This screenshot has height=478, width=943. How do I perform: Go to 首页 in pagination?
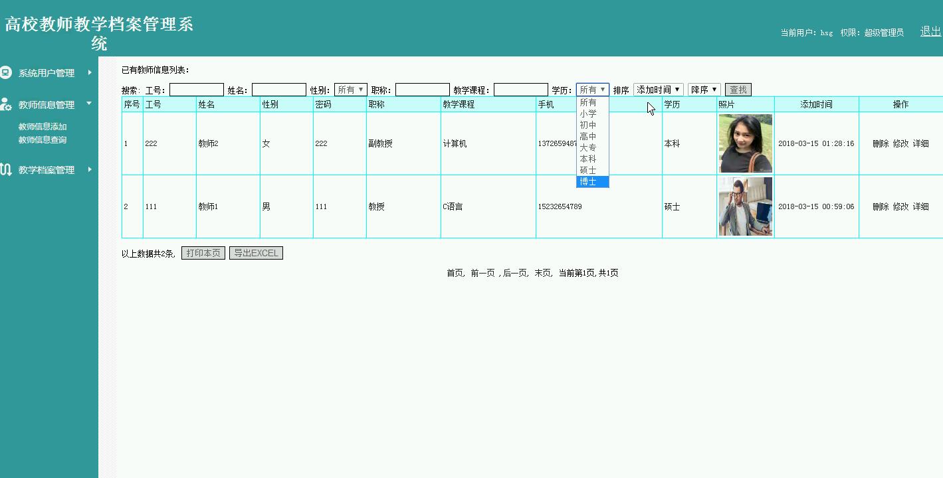455,273
